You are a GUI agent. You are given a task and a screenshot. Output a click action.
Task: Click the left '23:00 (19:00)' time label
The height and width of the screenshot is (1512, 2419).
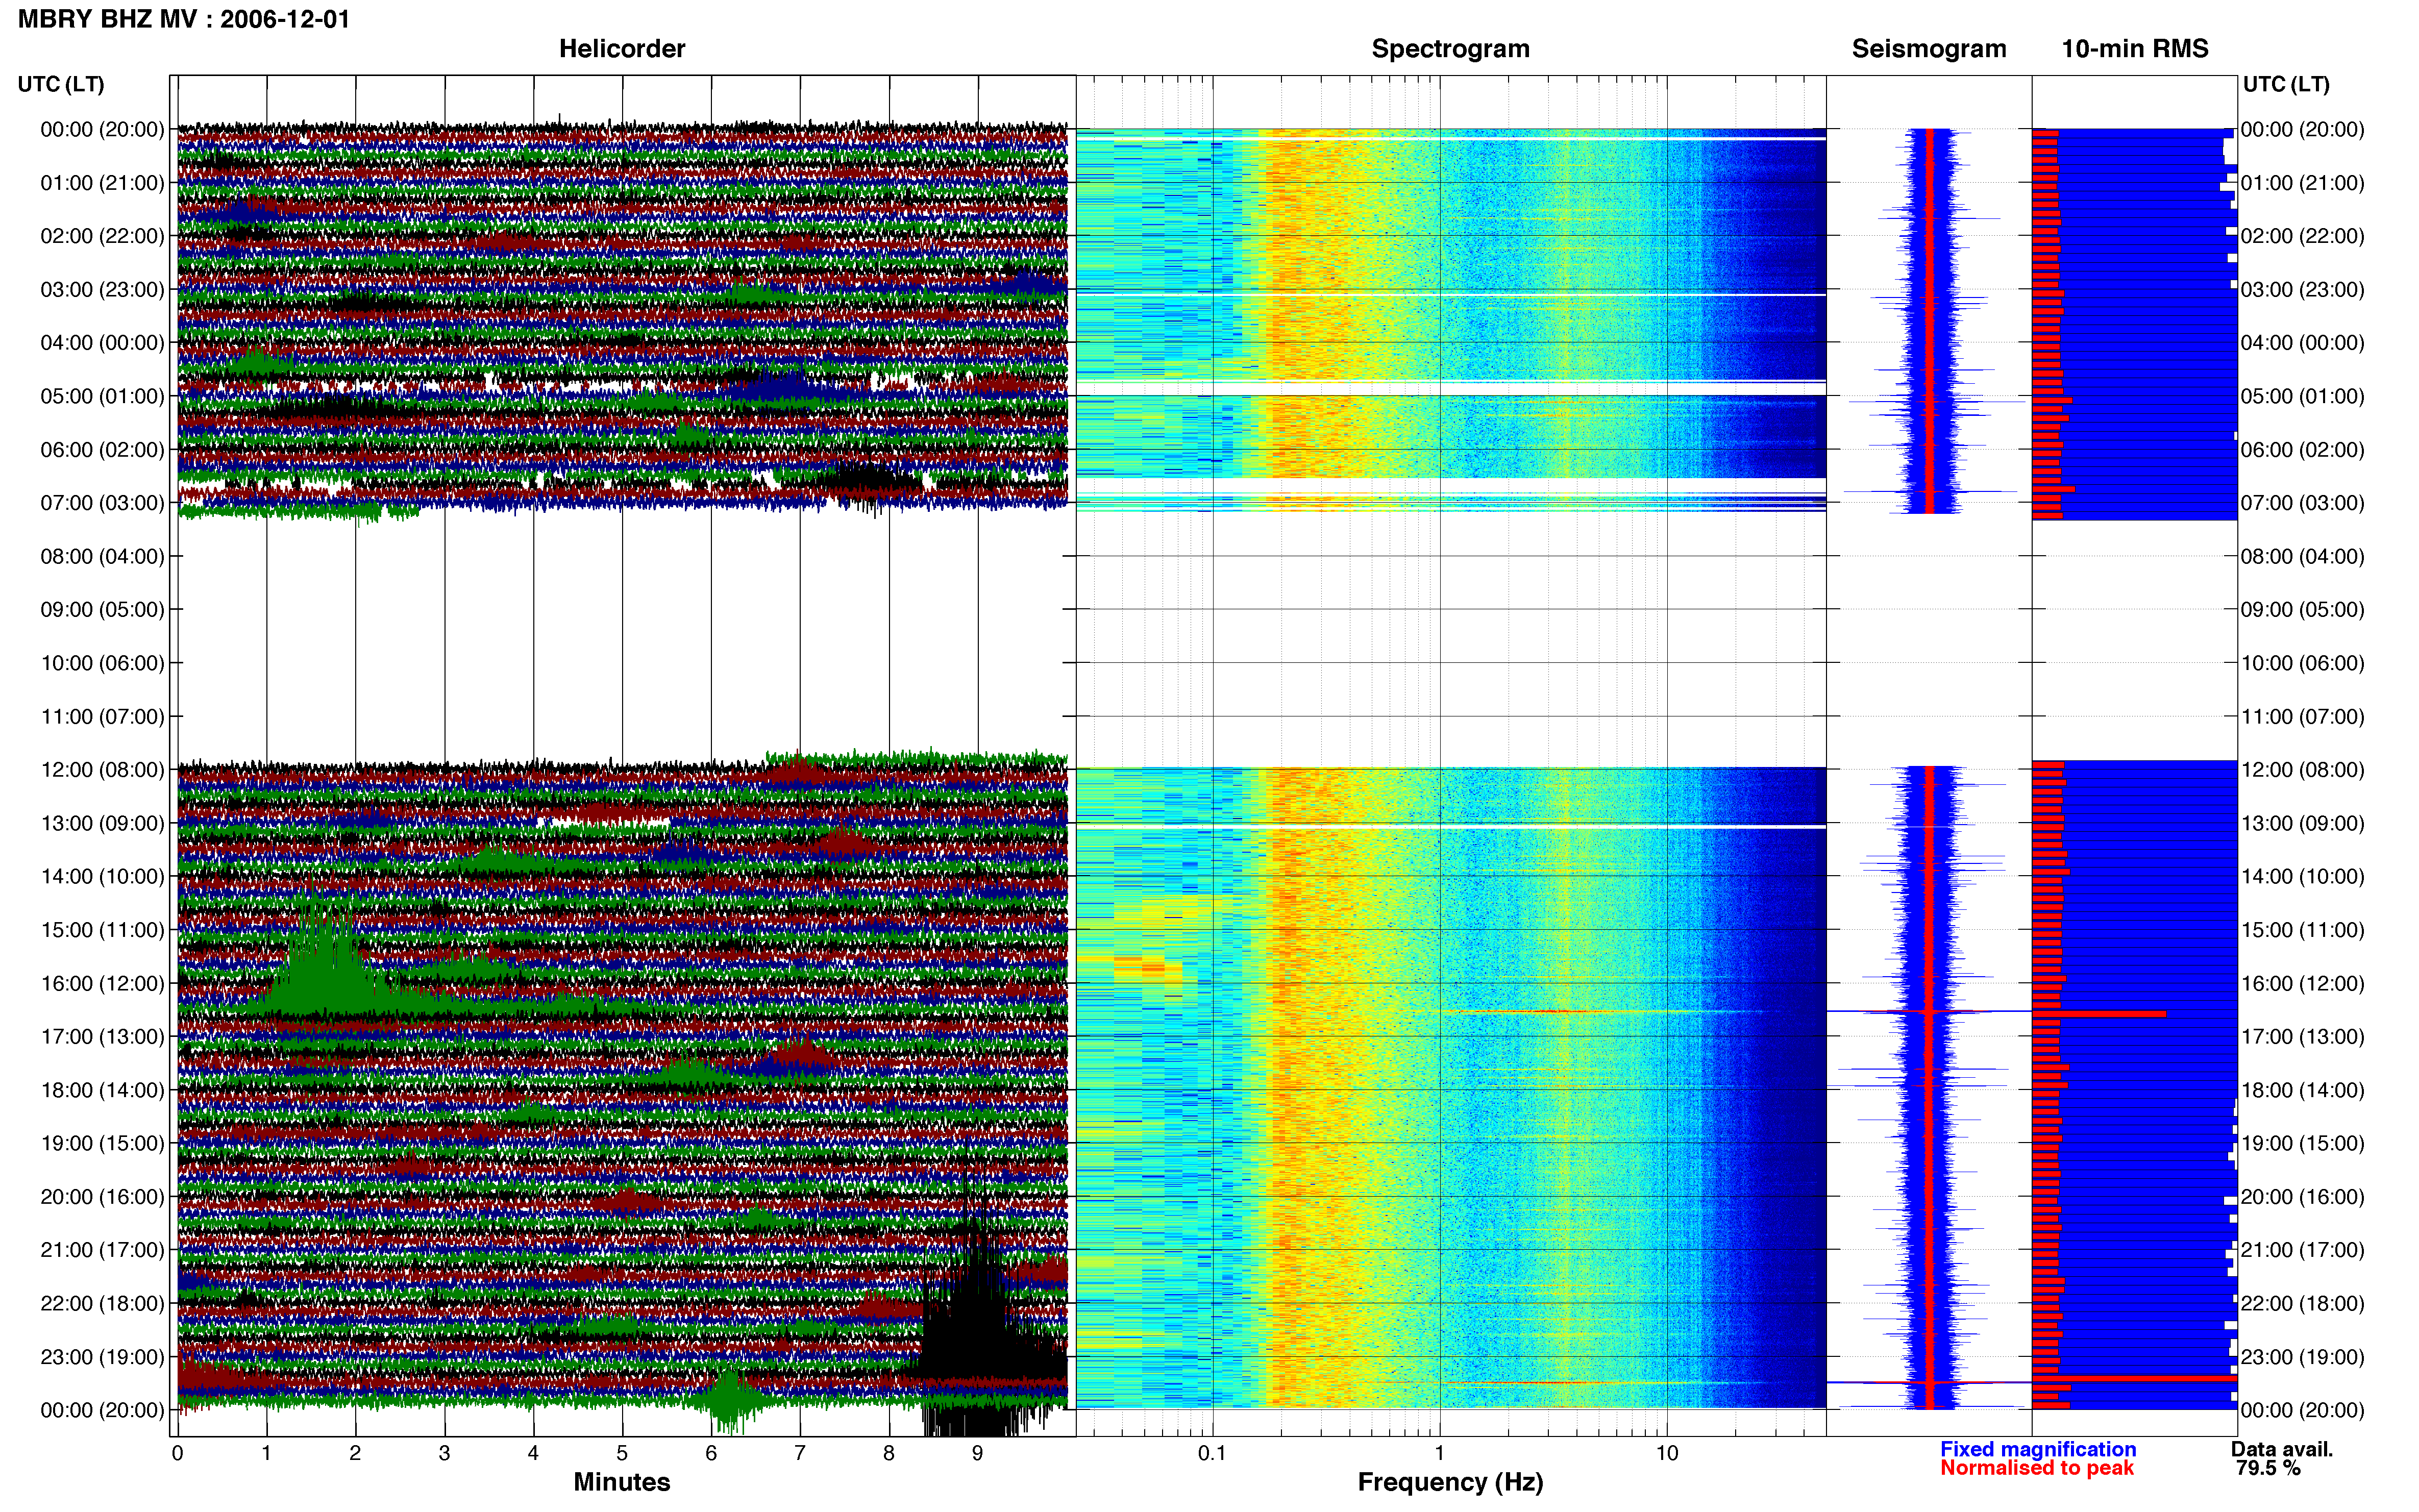coord(102,1357)
